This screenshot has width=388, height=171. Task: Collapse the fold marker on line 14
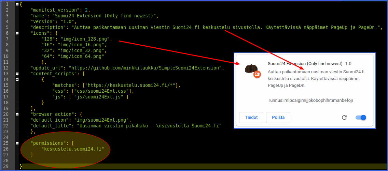pyautogui.click(x=17, y=79)
